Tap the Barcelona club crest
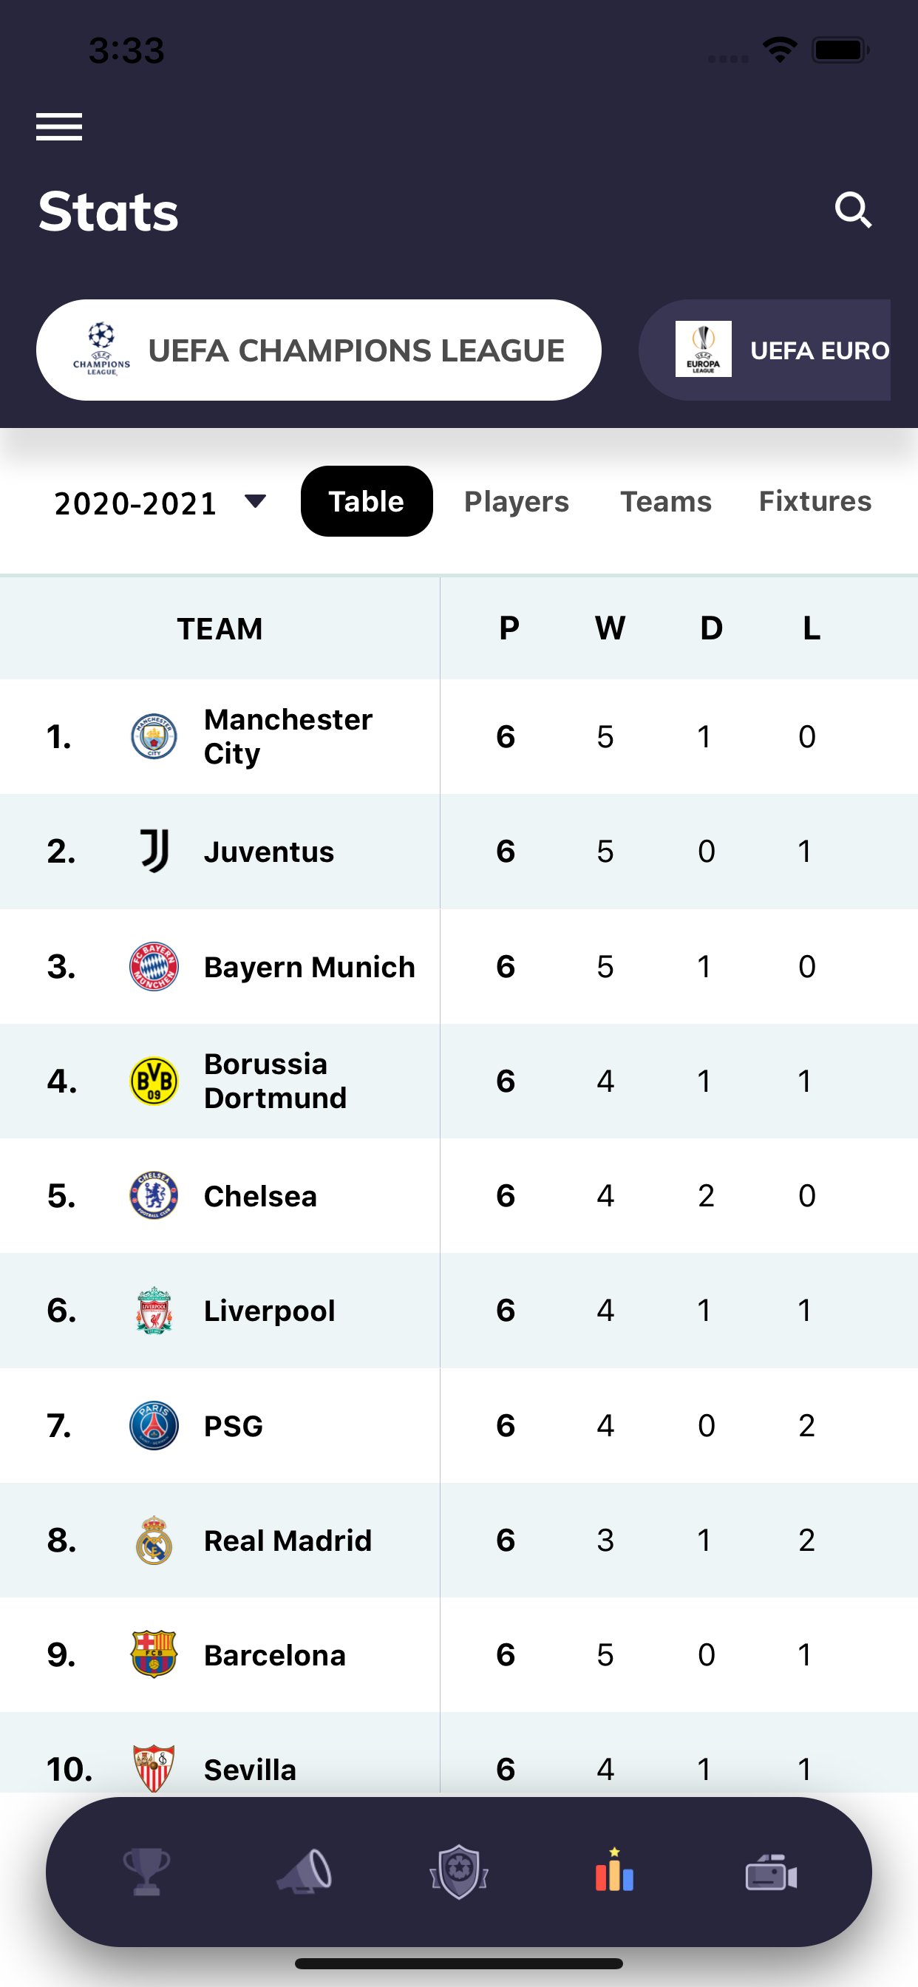Image resolution: width=918 pixels, height=1987 pixels. pyautogui.click(x=154, y=1654)
